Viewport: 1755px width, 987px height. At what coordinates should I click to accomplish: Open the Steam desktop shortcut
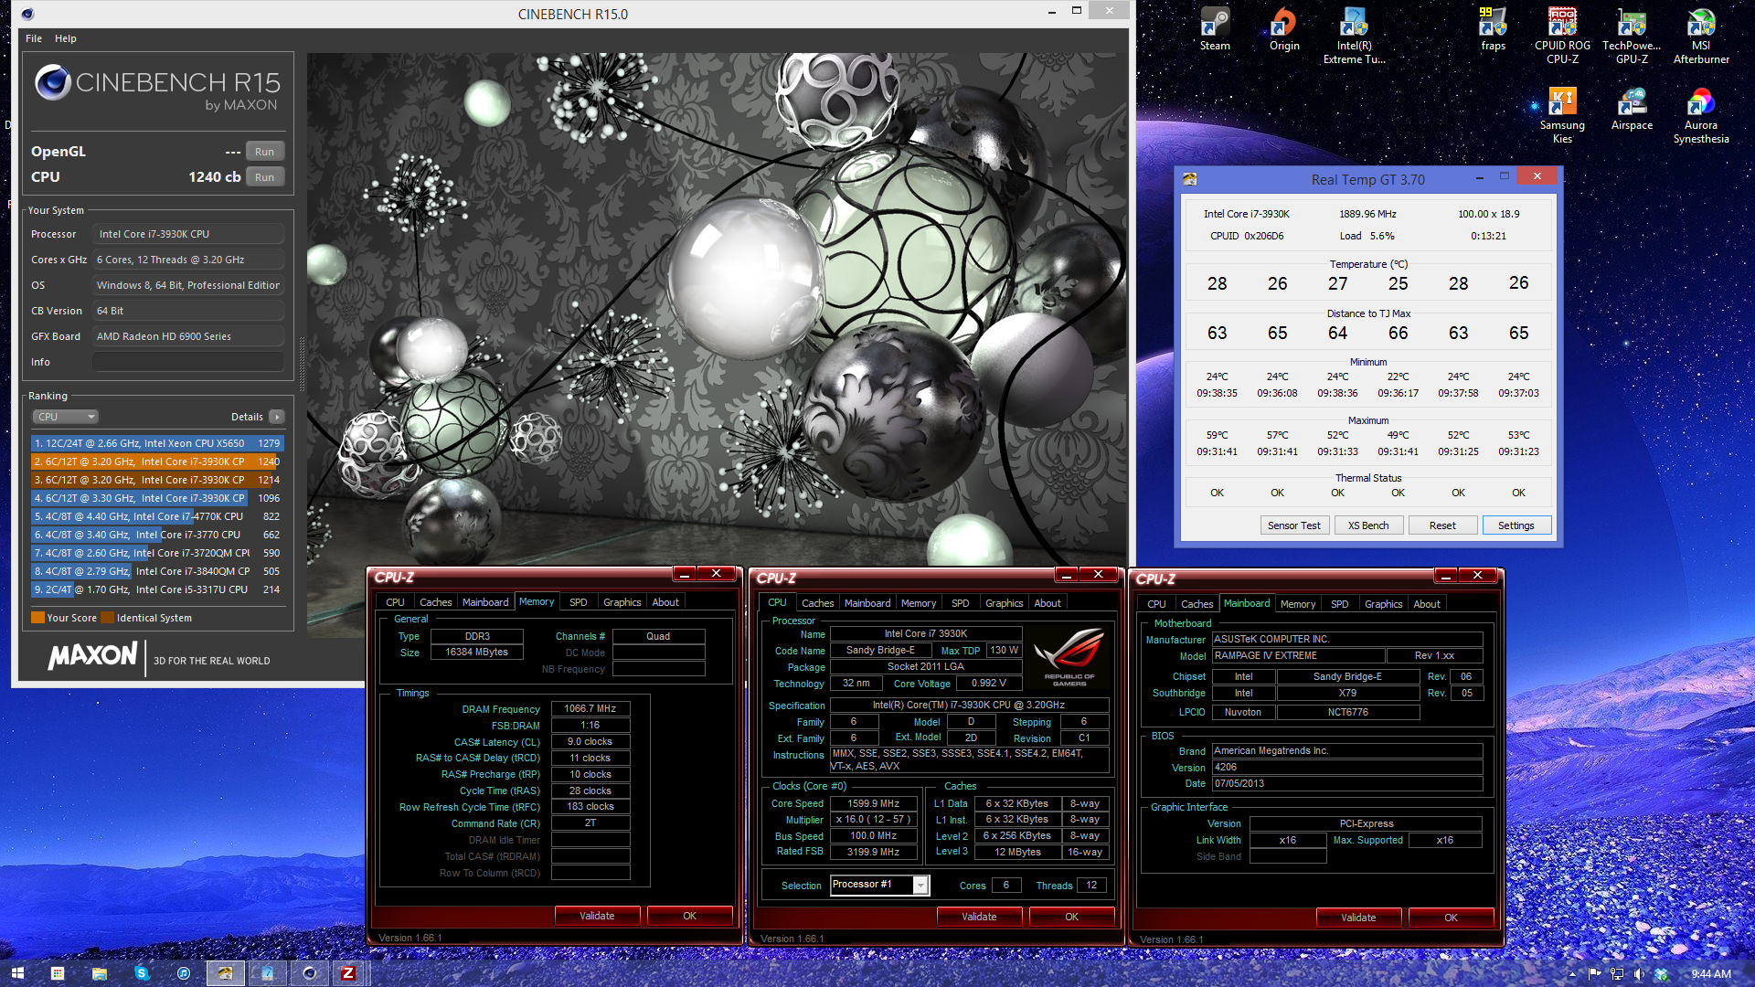tap(1215, 29)
